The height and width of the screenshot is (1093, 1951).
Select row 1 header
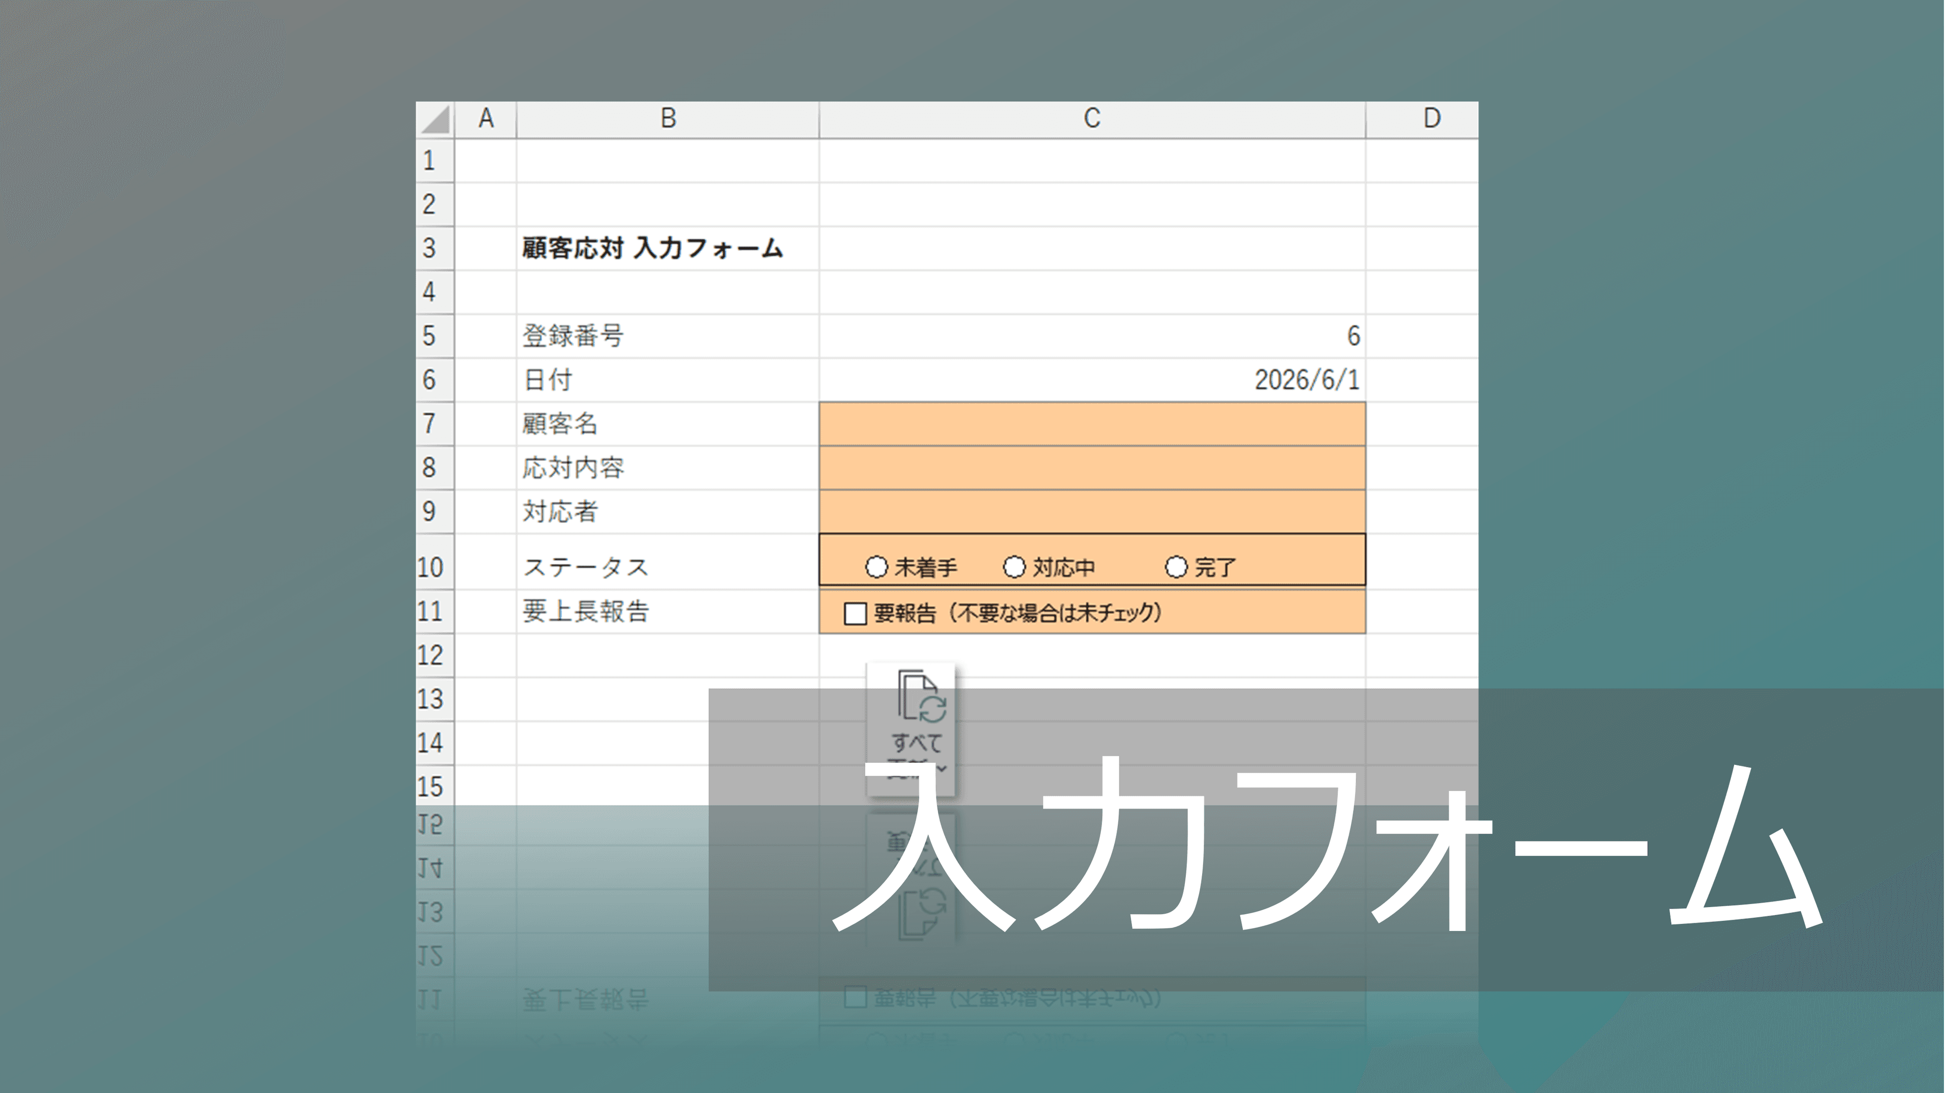(x=435, y=160)
